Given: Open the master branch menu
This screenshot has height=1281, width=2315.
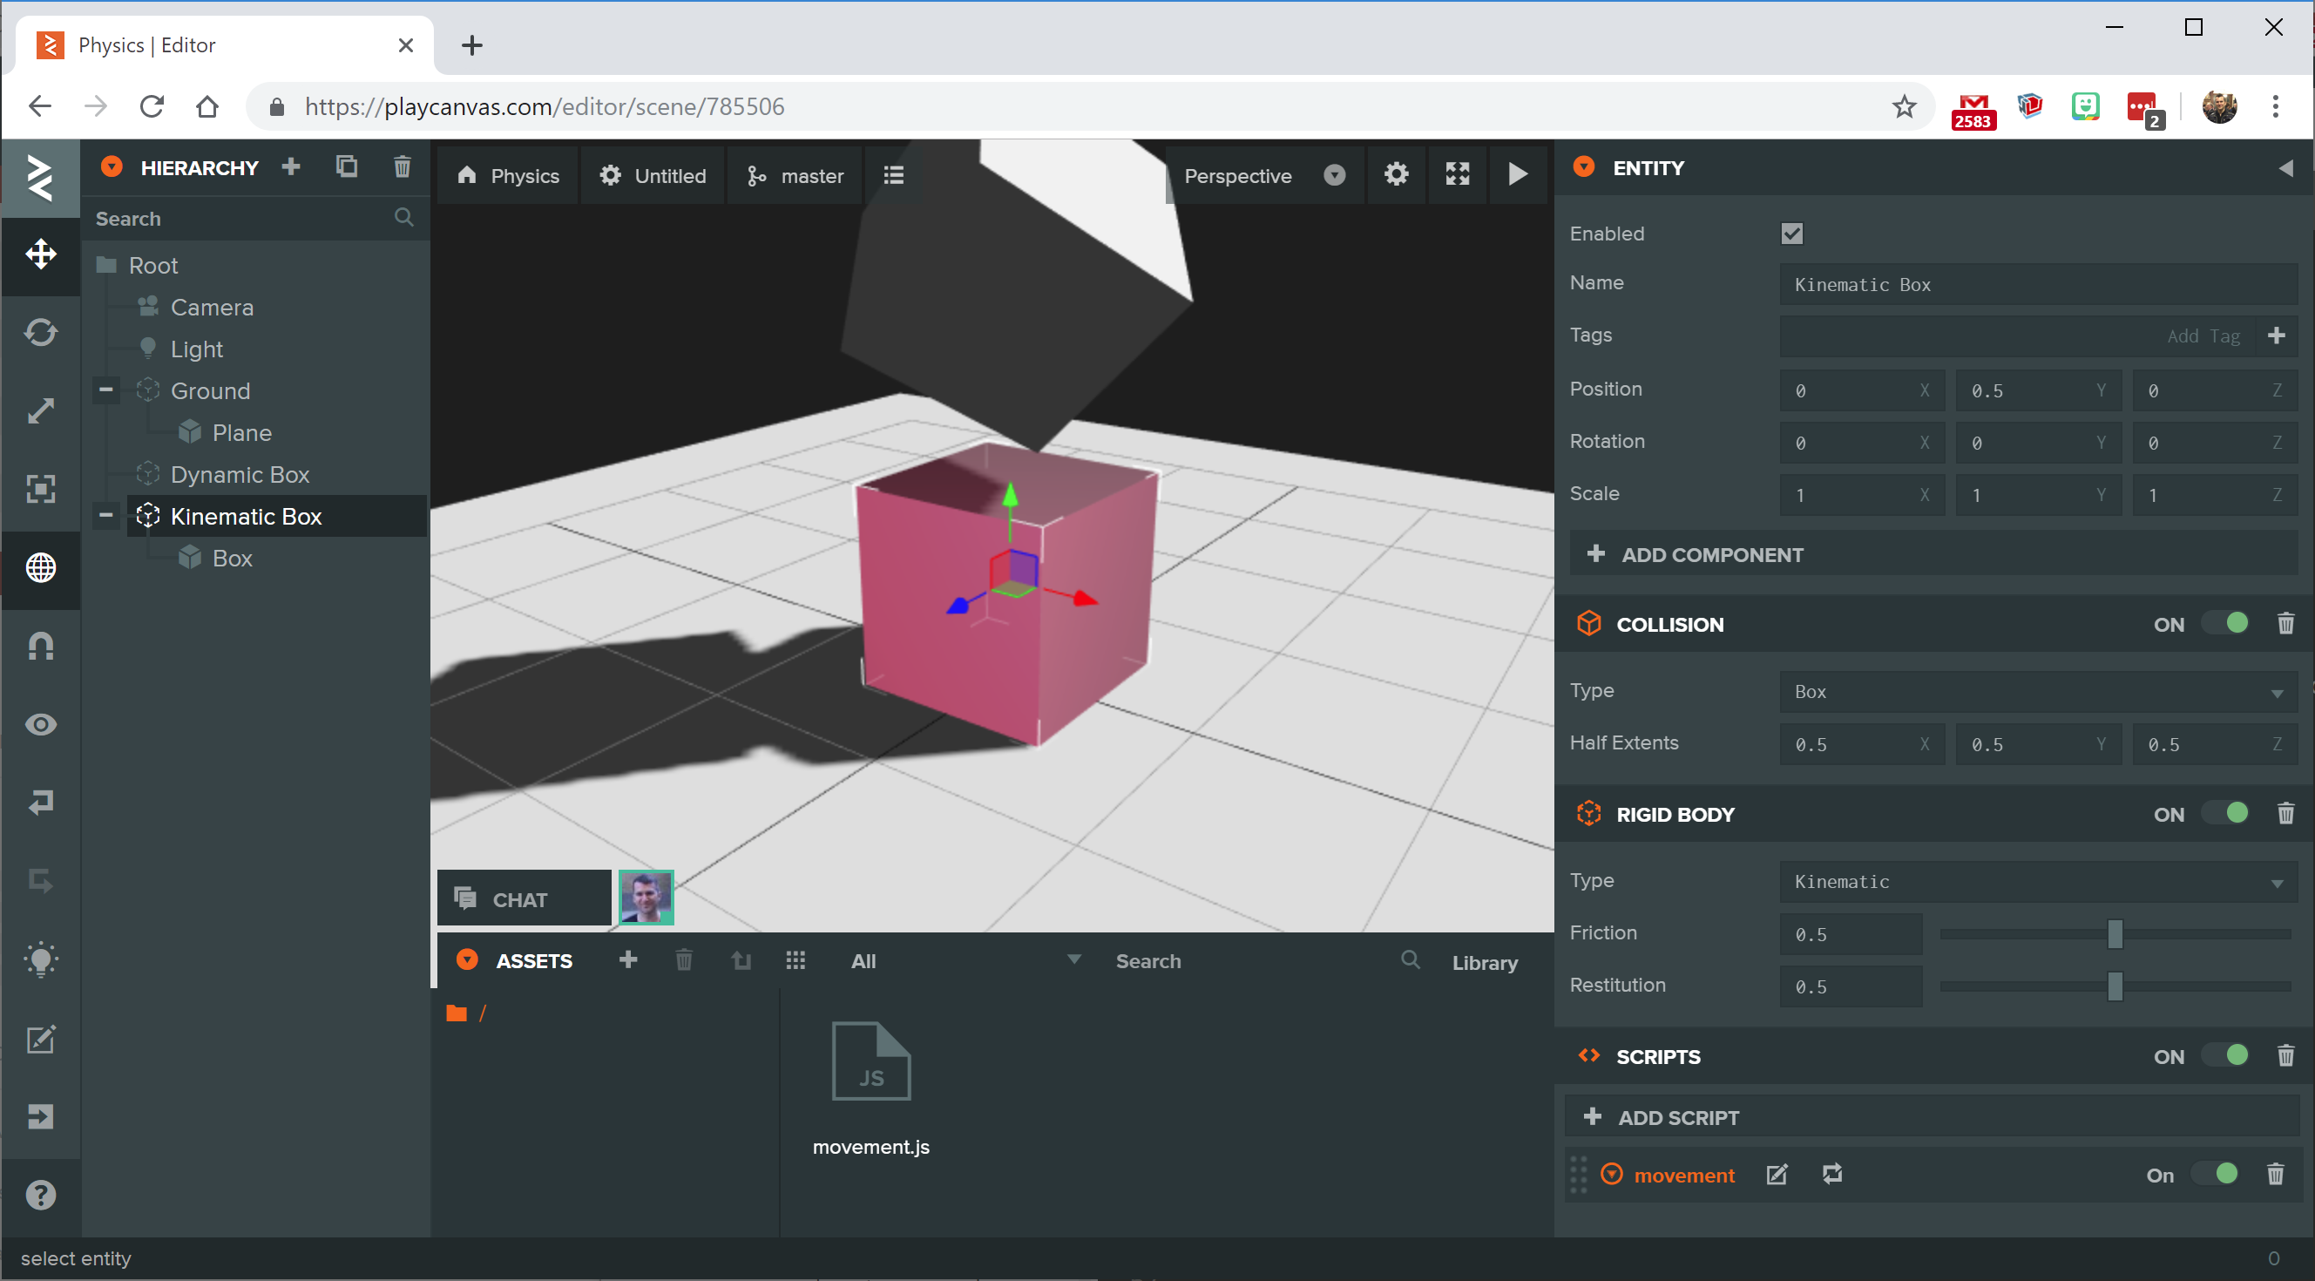Looking at the screenshot, I should pyautogui.click(x=795, y=175).
